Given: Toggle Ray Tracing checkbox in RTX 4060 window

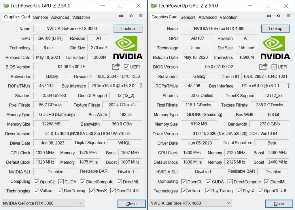Looking at the screenshot, I should pyautogui.click(x=208, y=191).
